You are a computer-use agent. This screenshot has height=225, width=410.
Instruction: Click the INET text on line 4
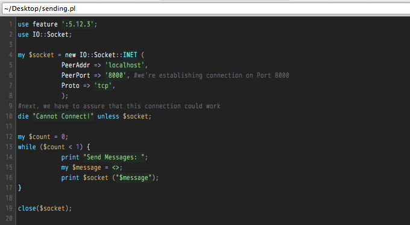(x=130, y=55)
